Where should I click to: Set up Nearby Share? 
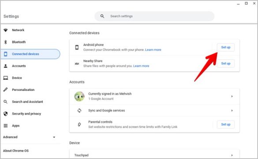click(226, 64)
